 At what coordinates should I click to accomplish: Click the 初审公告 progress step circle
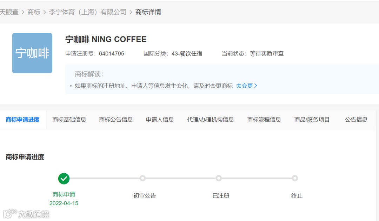142,178
